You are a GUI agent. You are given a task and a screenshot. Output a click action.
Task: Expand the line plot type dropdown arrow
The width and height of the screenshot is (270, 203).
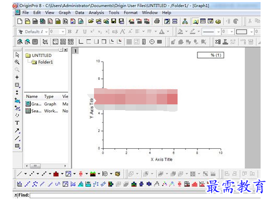click(x=26, y=174)
